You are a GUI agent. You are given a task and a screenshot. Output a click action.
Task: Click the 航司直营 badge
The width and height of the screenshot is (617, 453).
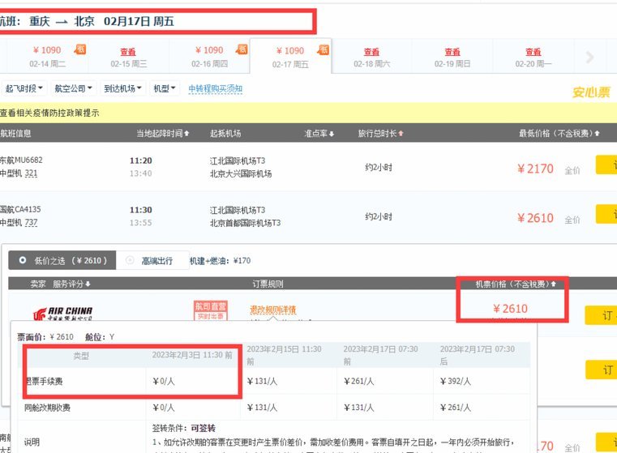pyautogui.click(x=211, y=310)
